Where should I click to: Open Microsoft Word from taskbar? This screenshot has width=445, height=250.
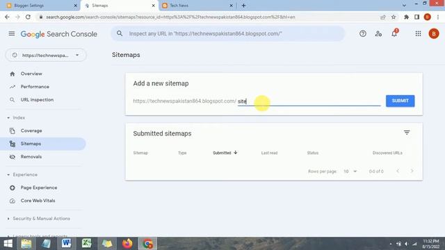(x=67, y=244)
